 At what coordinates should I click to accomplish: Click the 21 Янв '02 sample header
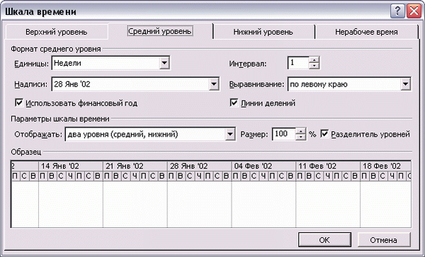pyautogui.click(x=135, y=166)
